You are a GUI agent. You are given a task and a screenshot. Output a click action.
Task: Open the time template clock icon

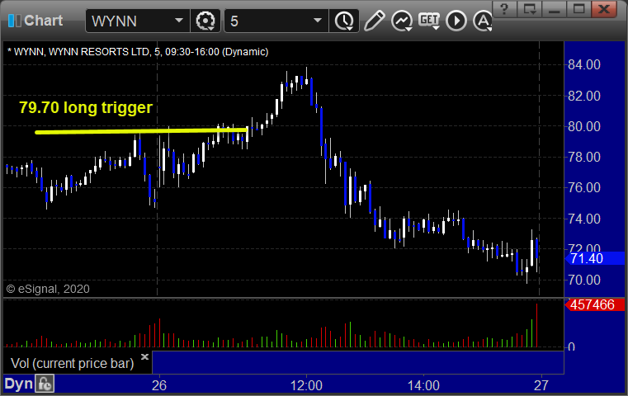coord(344,21)
